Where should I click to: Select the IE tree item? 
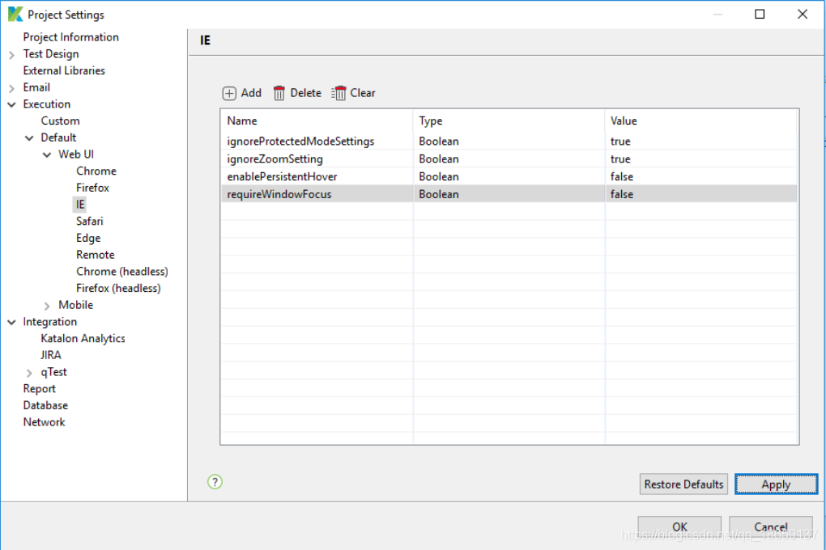(79, 204)
